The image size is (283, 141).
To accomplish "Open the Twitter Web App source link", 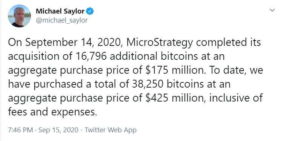I will coord(111,130).
